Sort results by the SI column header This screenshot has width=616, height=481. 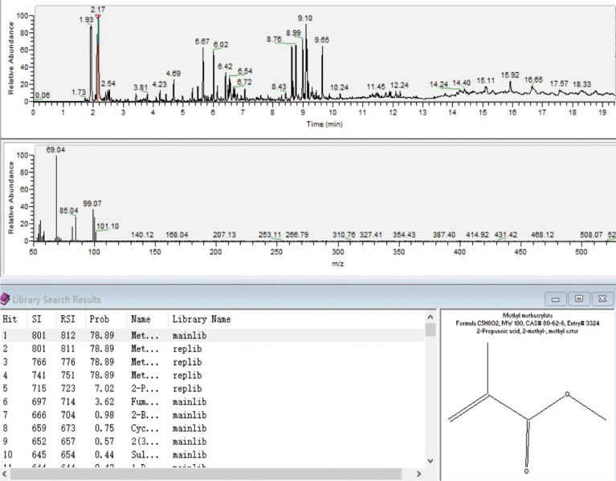tap(38, 319)
